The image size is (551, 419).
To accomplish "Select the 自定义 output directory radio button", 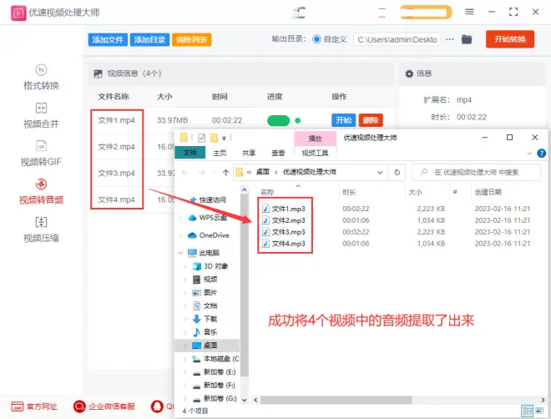I will point(316,39).
